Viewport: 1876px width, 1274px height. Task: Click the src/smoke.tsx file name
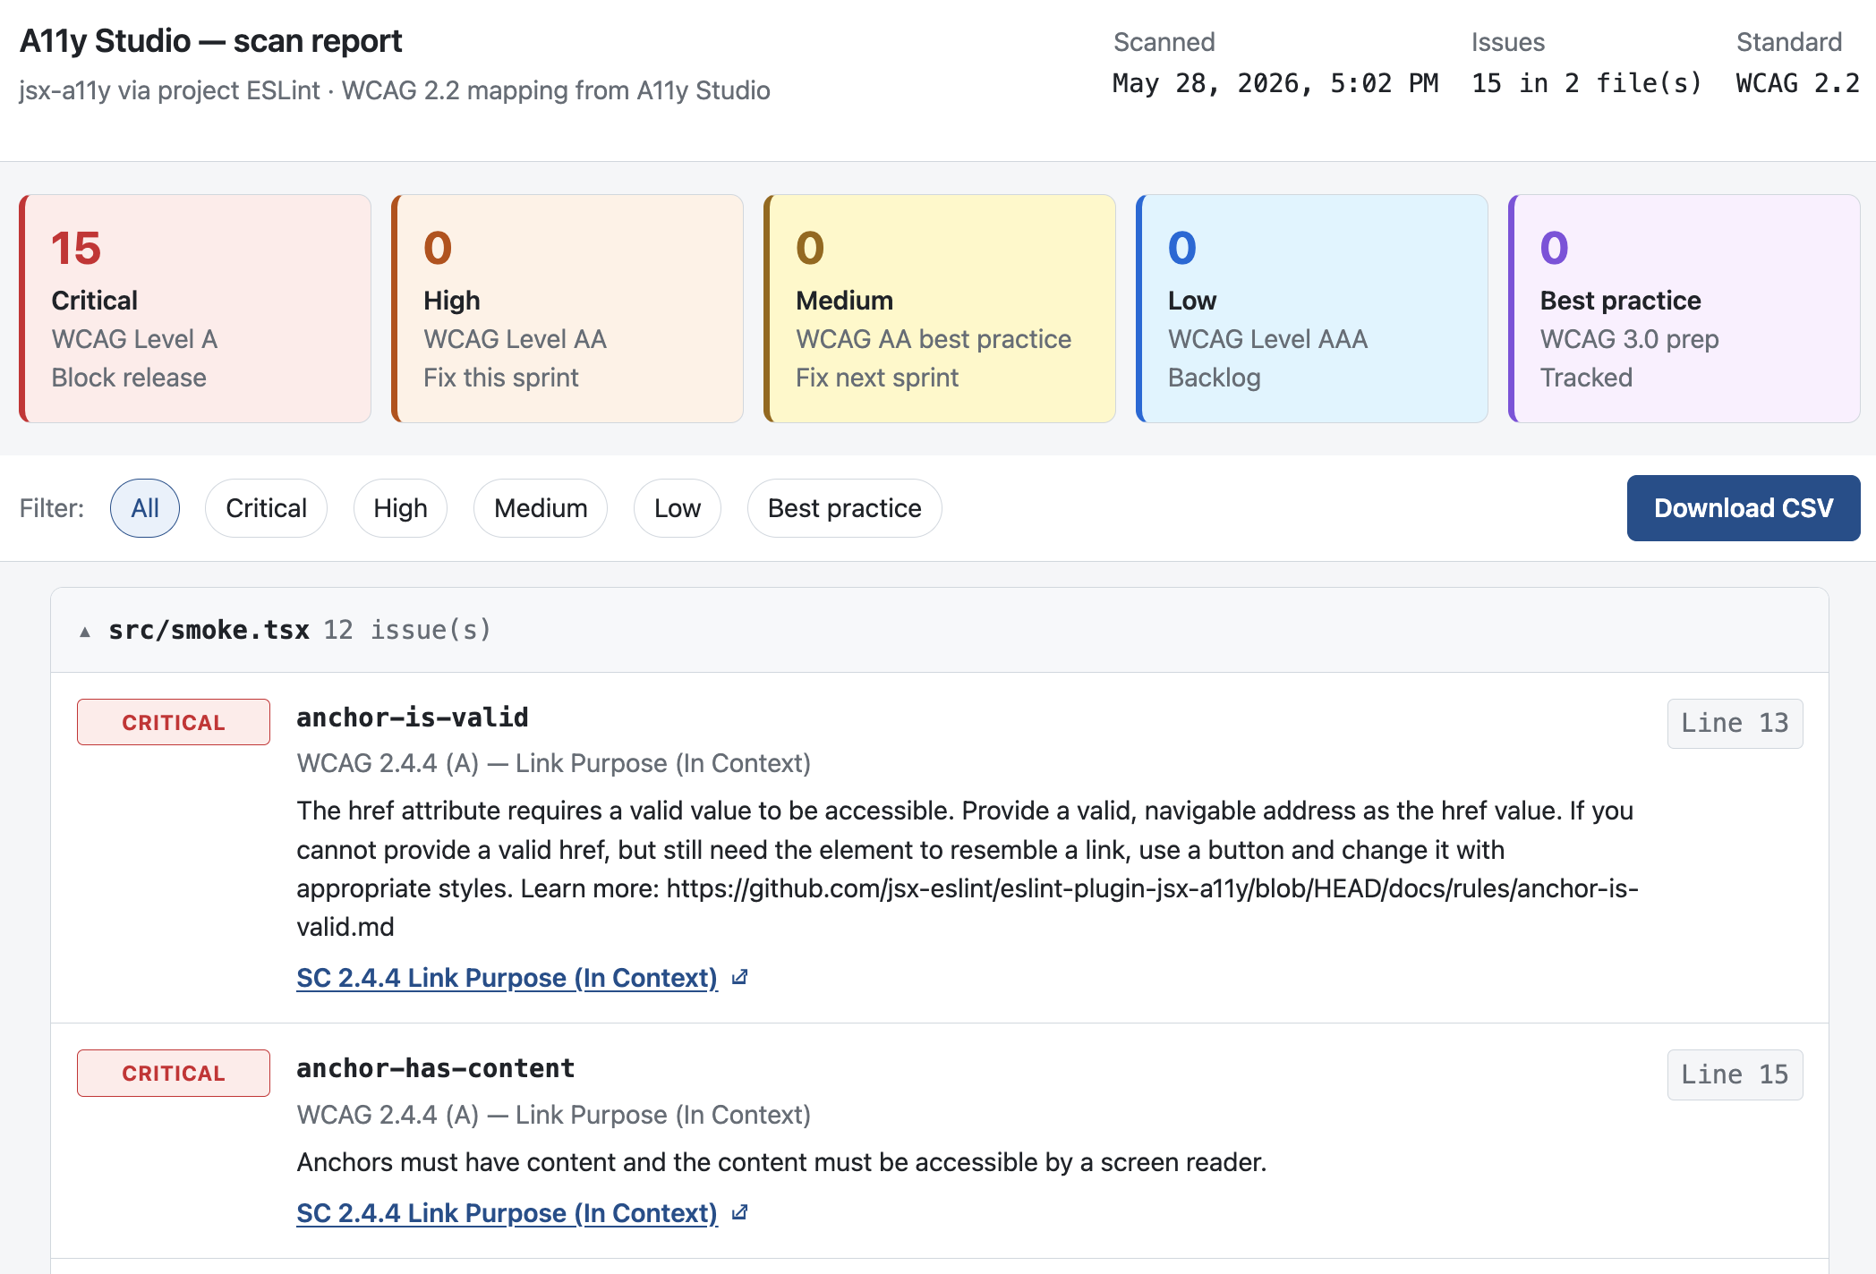[209, 630]
